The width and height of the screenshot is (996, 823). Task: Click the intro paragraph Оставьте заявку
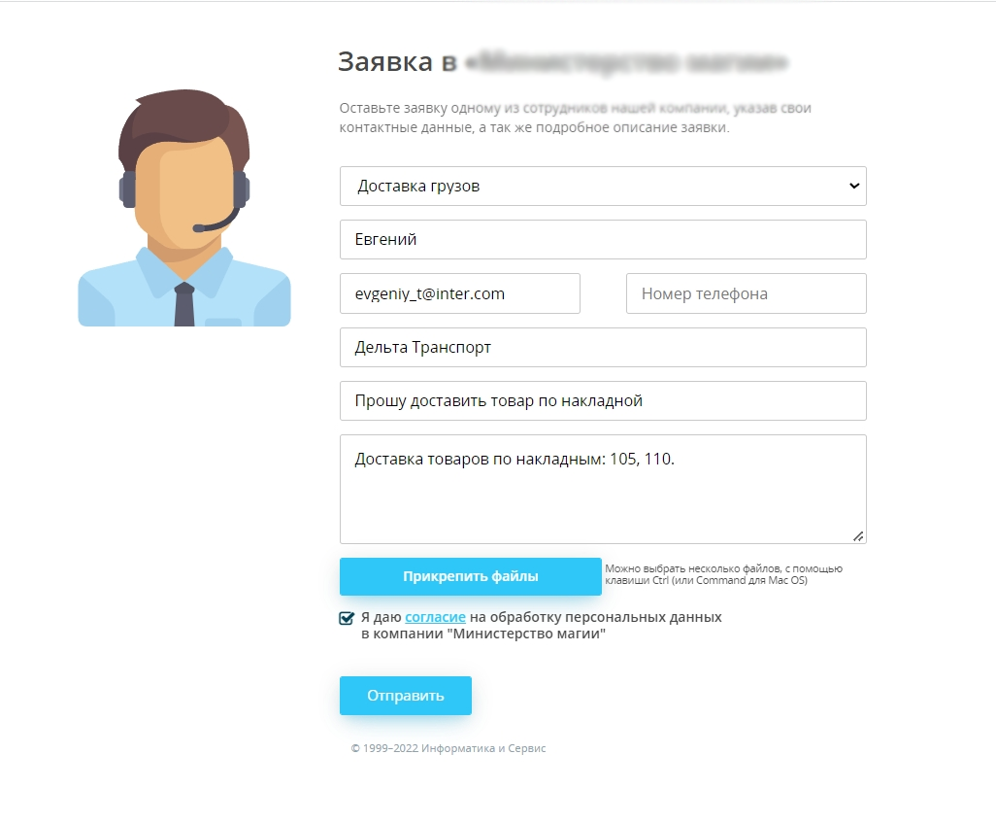[x=575, y=118]
